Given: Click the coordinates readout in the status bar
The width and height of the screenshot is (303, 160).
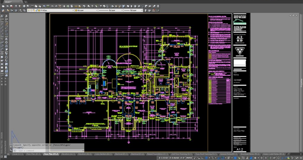Looking at the screenshot, I should point(172,158).
